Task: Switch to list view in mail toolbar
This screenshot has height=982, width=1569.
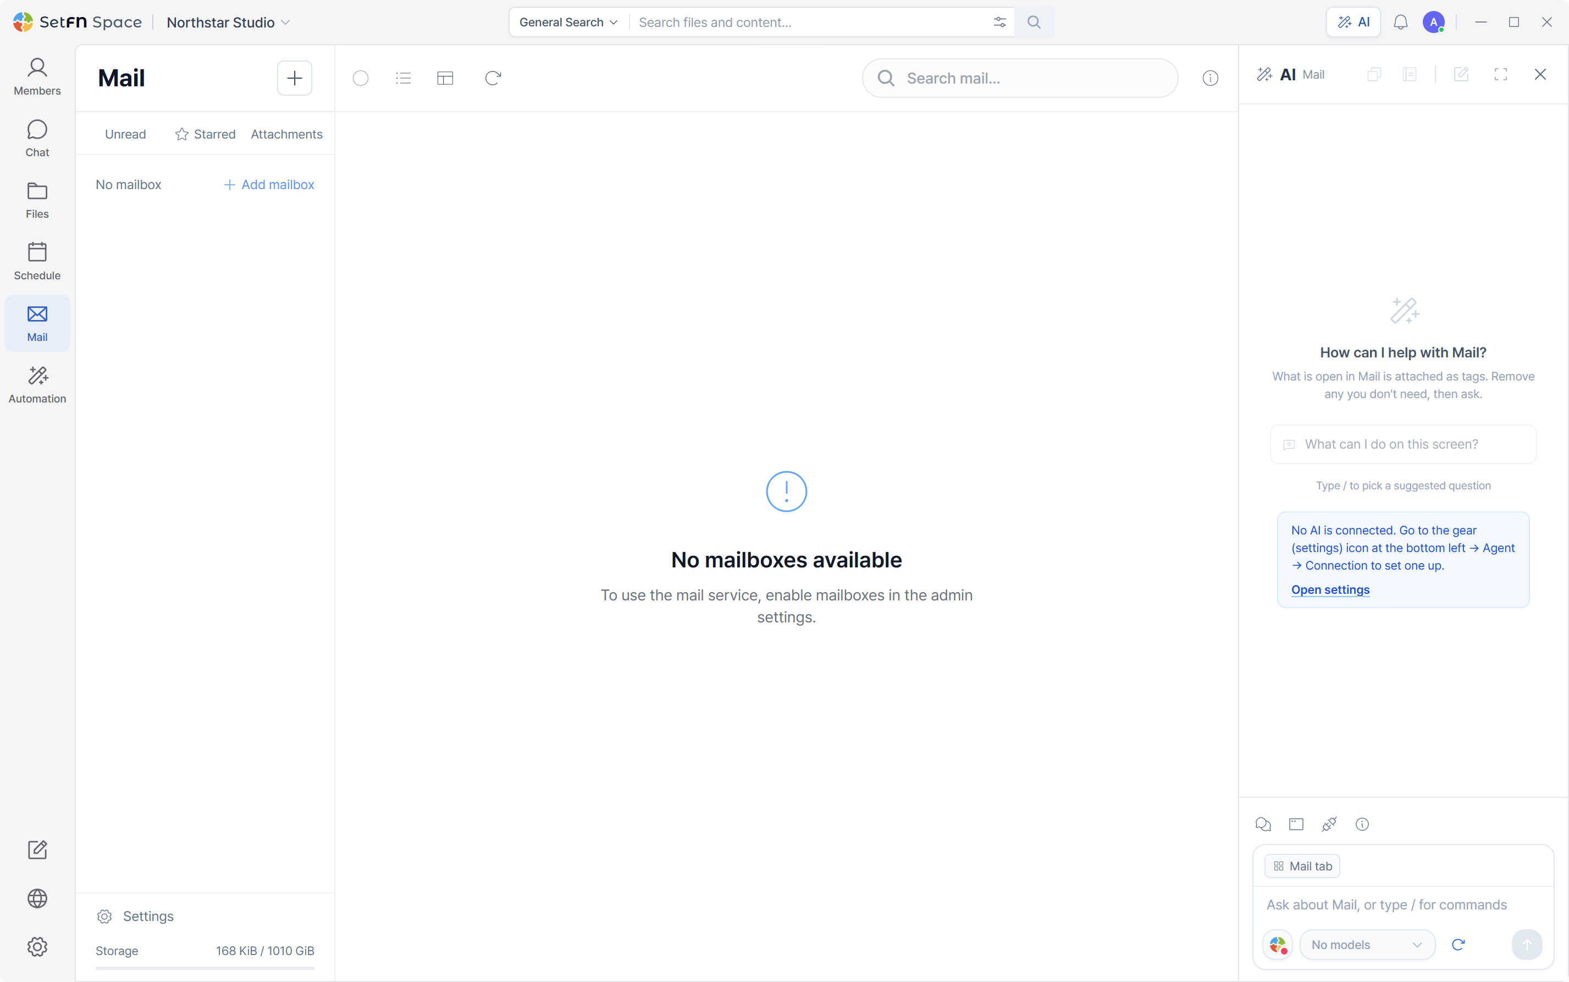Action: pos(404,78)
